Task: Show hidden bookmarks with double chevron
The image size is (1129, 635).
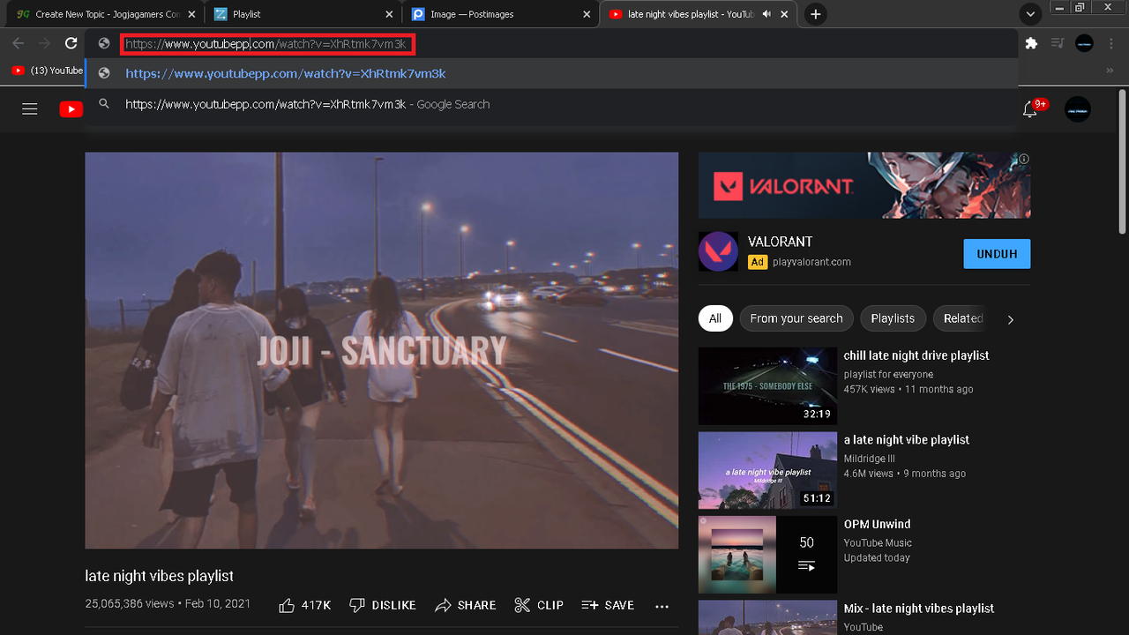Action: point(1110,71)
